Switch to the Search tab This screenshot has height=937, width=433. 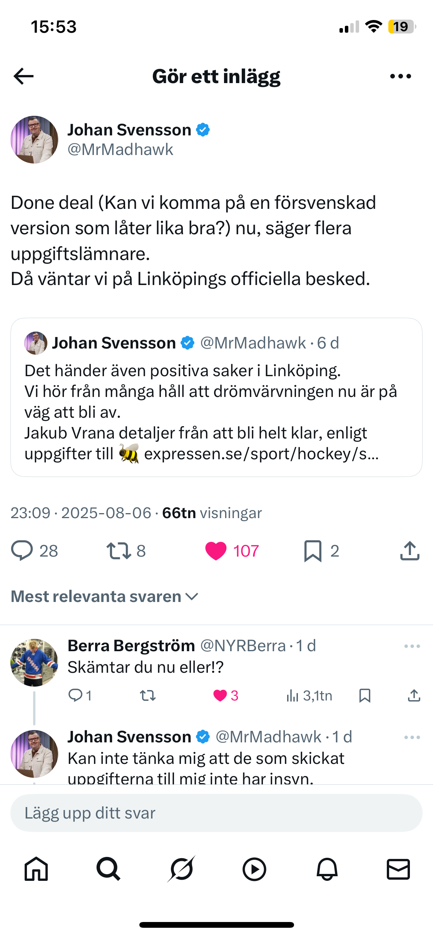[x=109, y=869]
